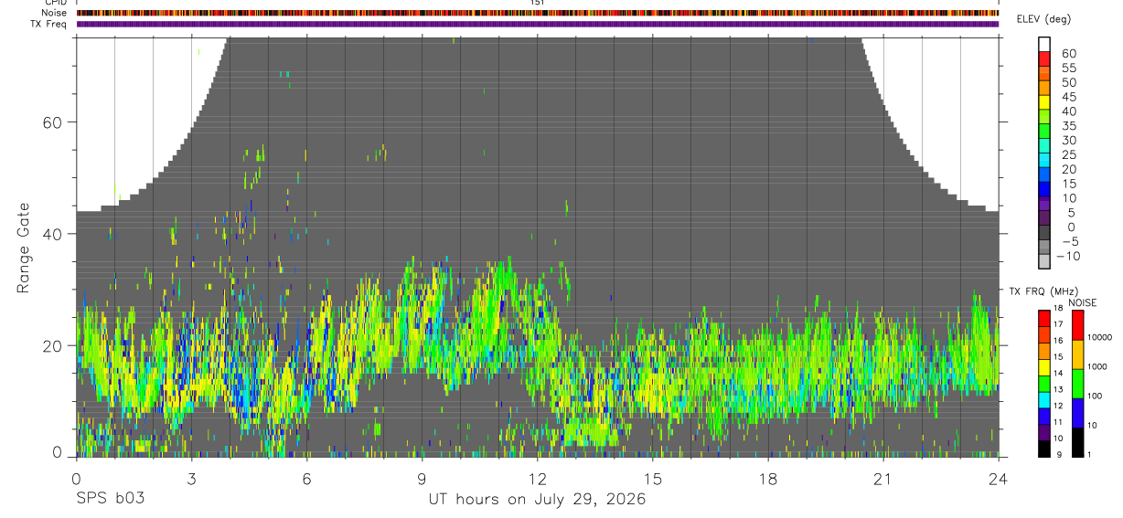This screenshot has width=1123, height=518.
Task: Click the purple TX Freq strip
Action: (x=538, y=25)
